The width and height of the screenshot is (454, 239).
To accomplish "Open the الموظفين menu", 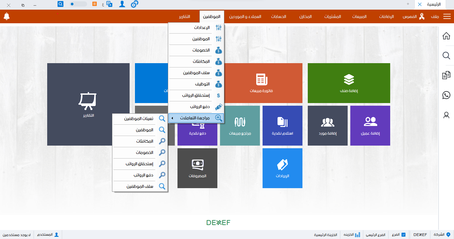I will click(212, 16).
